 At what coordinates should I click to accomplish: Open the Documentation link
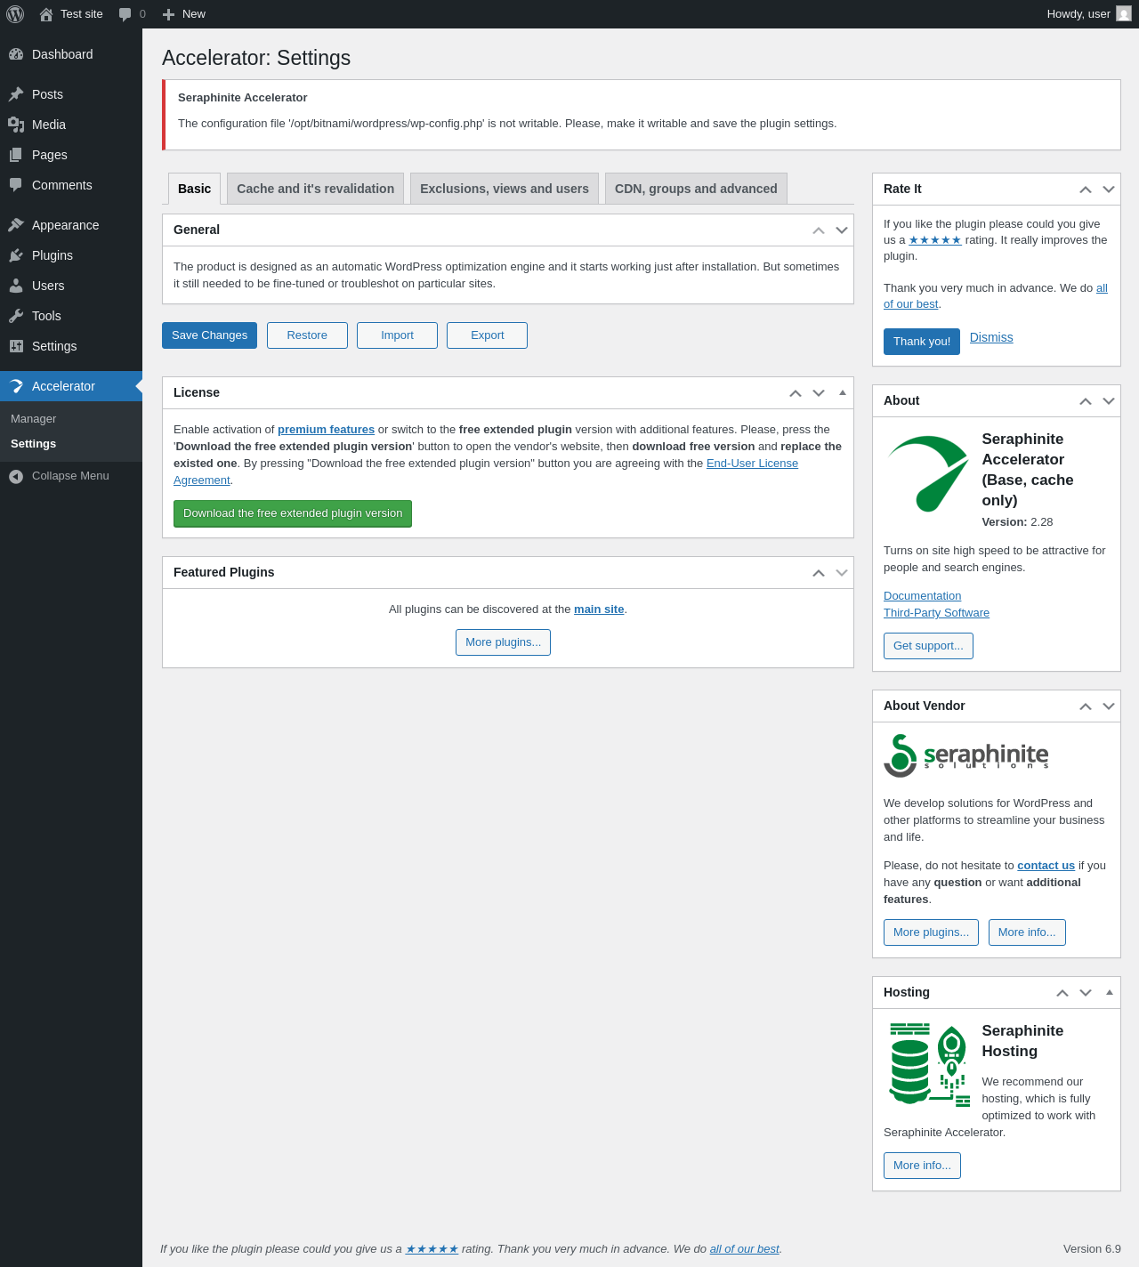922,596
